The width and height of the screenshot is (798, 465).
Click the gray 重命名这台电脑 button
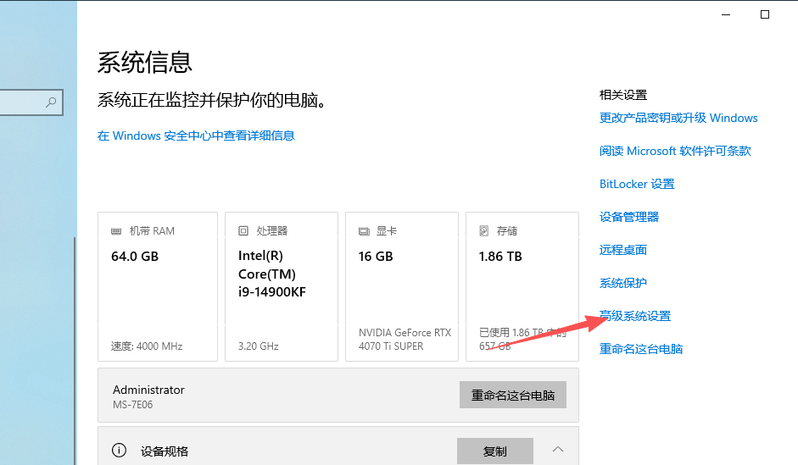pyautogui.click(x=513, y=395)
